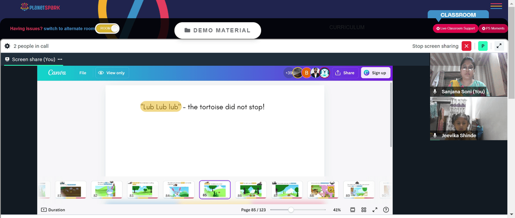515x218 pixels.
Task: Open slide 86 thumbnail
Action: [x=251, y=190]
